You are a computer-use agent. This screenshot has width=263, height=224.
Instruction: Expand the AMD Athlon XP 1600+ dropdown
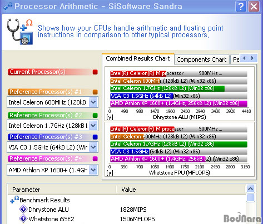(x=93, y=170)
